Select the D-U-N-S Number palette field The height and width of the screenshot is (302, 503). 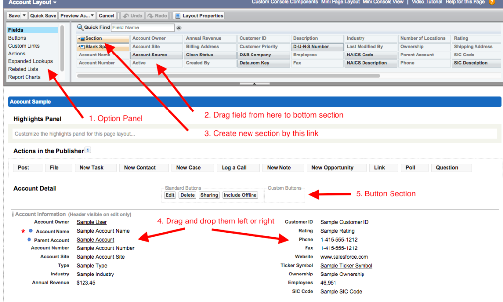(317, 47)
